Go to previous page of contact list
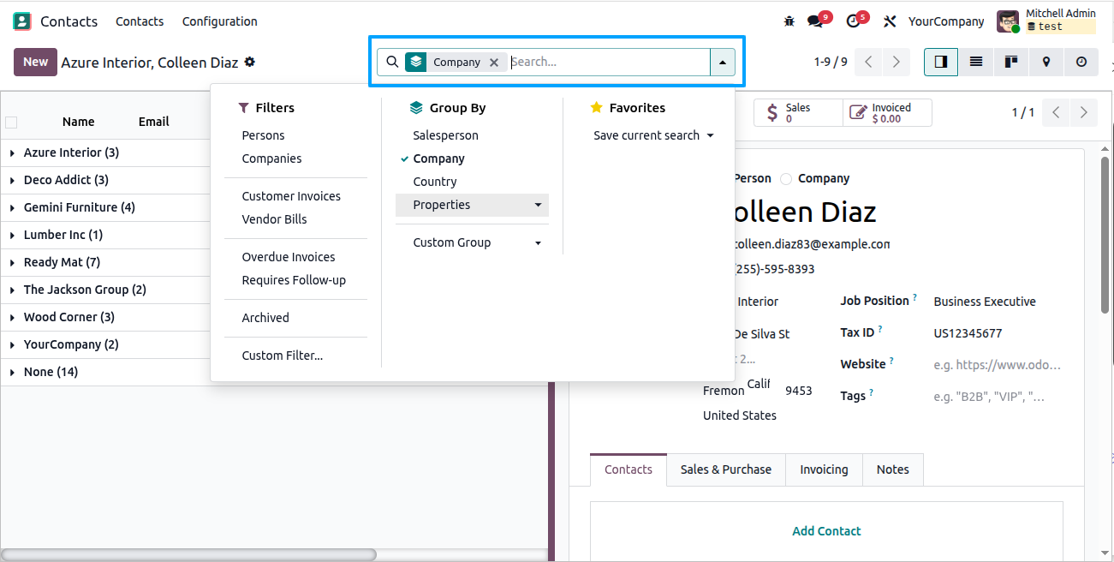The width and height of the screenshot is (1114, 562). (x=869, y=62)
